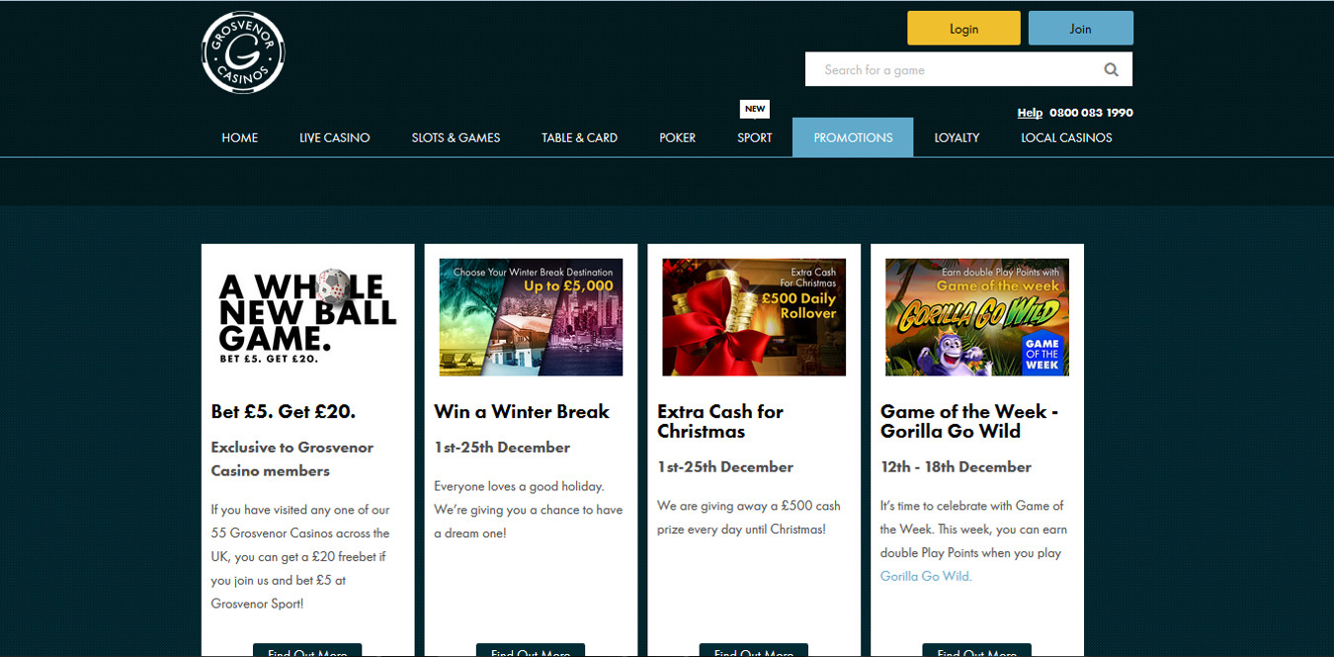Image resolution: width=1334 pixels, height=657 pixels.
Task: Open Slots & Games menu item
Action: (456, 137)
